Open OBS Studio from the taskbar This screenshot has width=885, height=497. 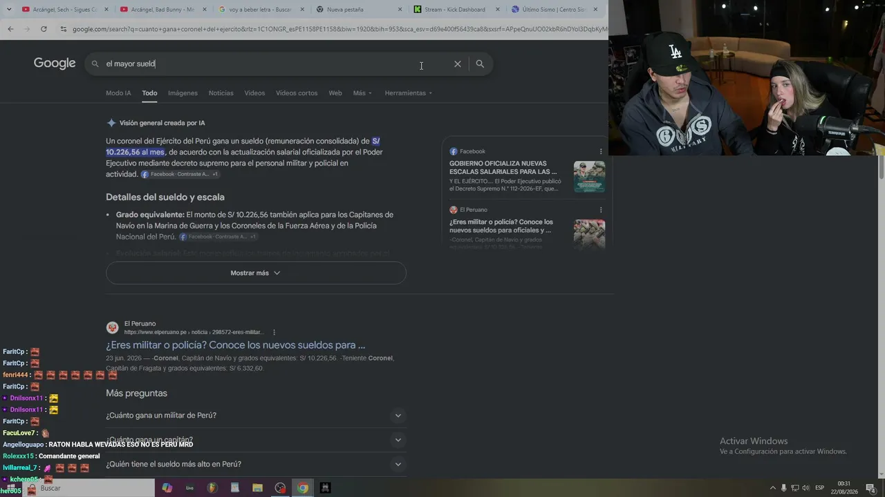click(280, 488)
